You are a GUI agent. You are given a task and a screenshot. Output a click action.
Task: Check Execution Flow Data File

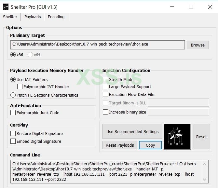tap(105, 94)
